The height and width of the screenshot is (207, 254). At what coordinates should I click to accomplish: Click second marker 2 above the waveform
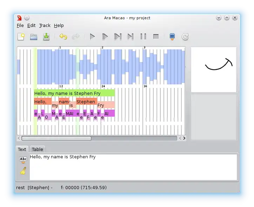[102, 47]
